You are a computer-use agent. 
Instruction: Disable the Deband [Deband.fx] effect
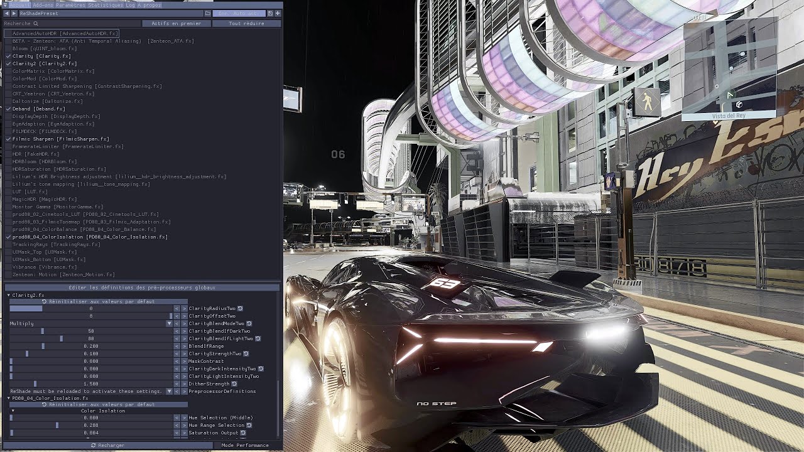point(9,109)
